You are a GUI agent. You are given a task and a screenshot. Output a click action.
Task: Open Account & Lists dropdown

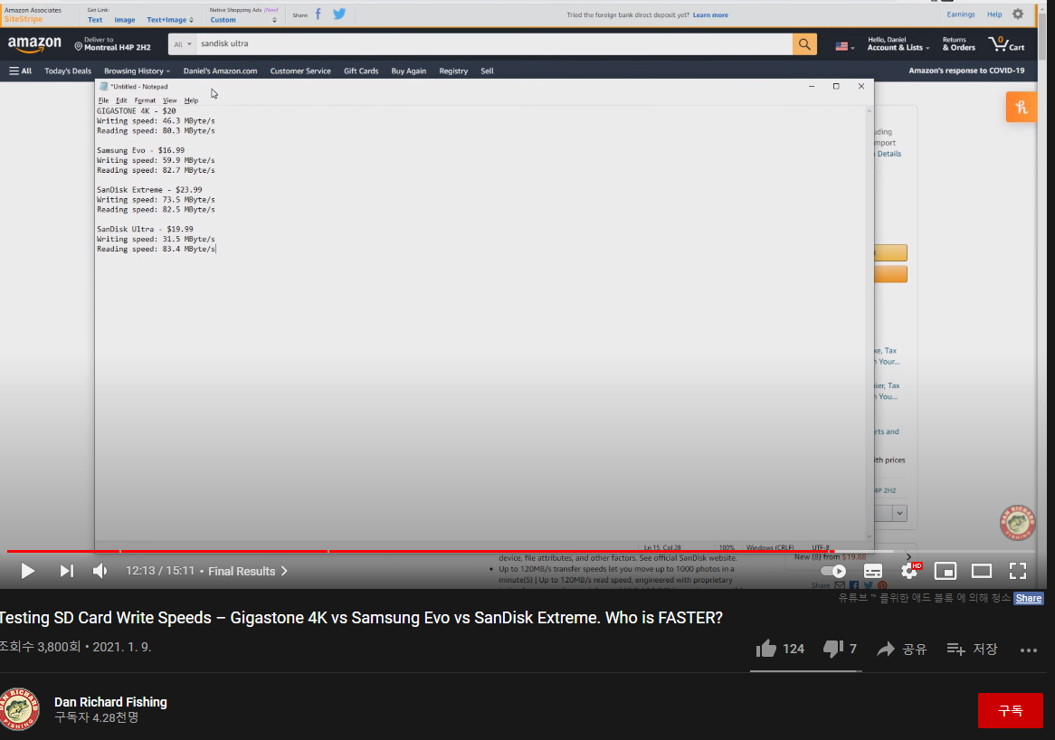pyautogui.click(x=898, y=44)
